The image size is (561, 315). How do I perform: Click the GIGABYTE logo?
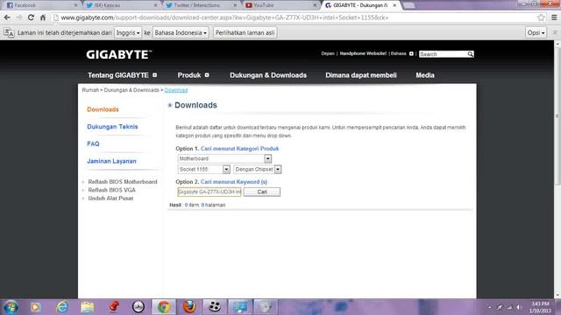click(119, 54)
